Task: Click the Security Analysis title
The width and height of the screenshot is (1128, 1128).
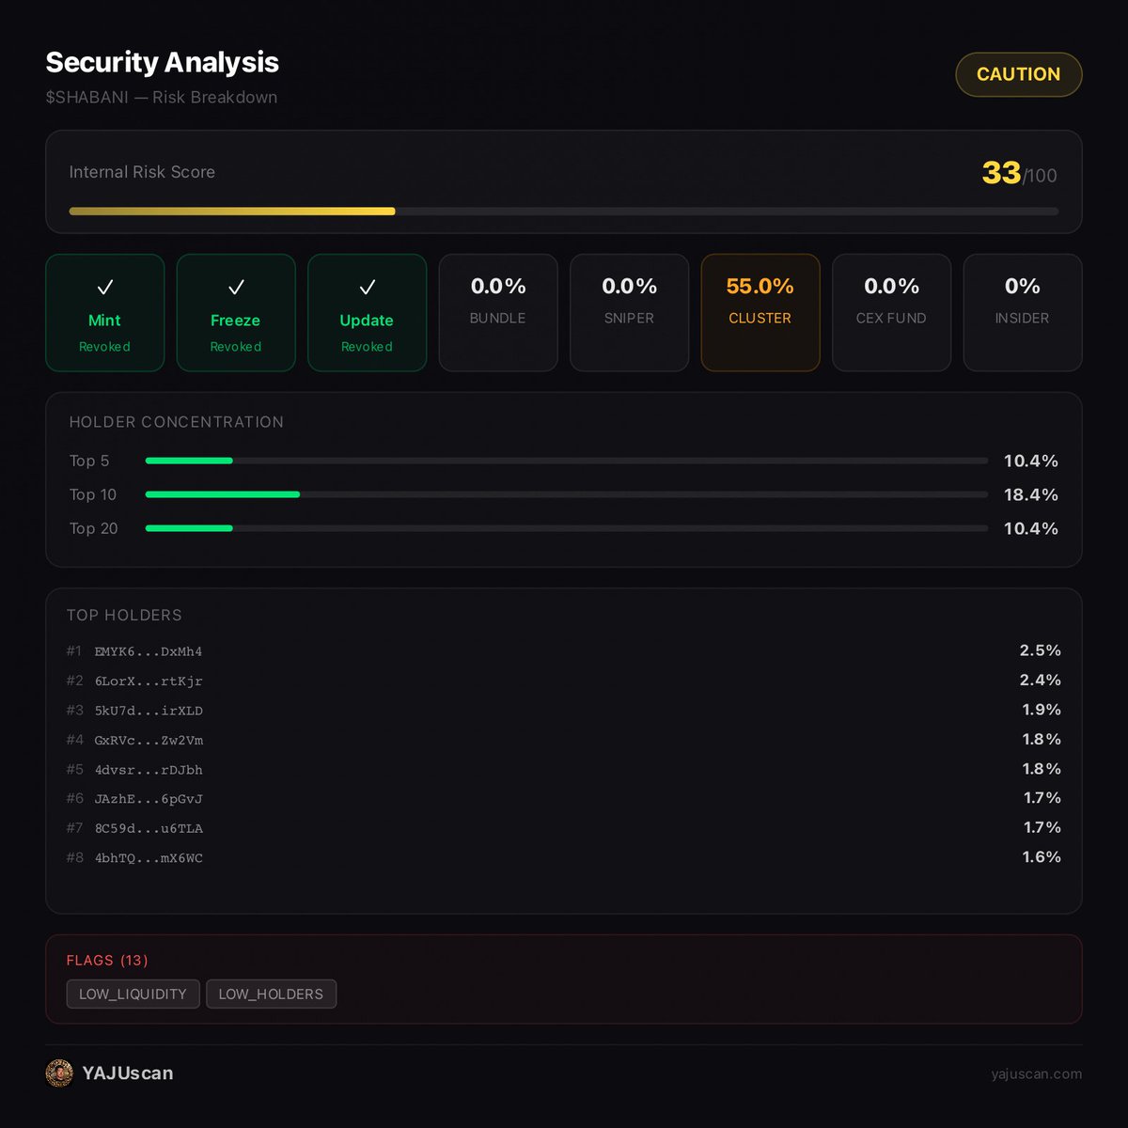Action: (163, 62)
